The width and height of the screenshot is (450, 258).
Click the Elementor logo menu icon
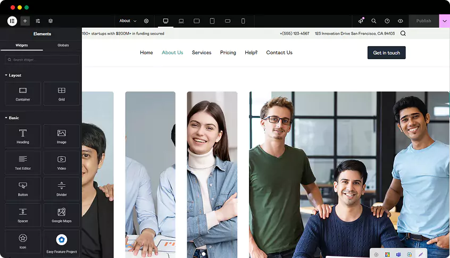click(12, 21)
